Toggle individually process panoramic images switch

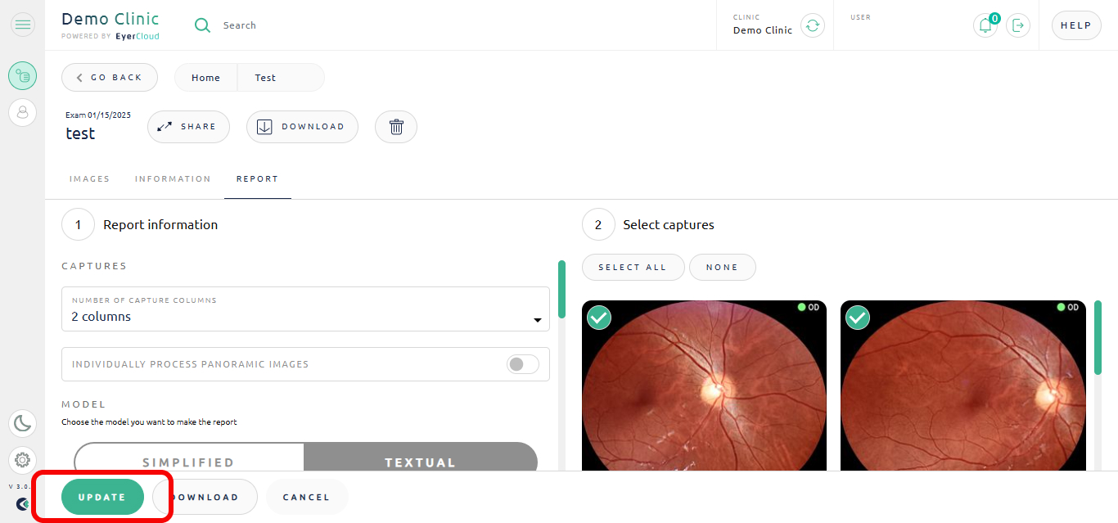523,364
